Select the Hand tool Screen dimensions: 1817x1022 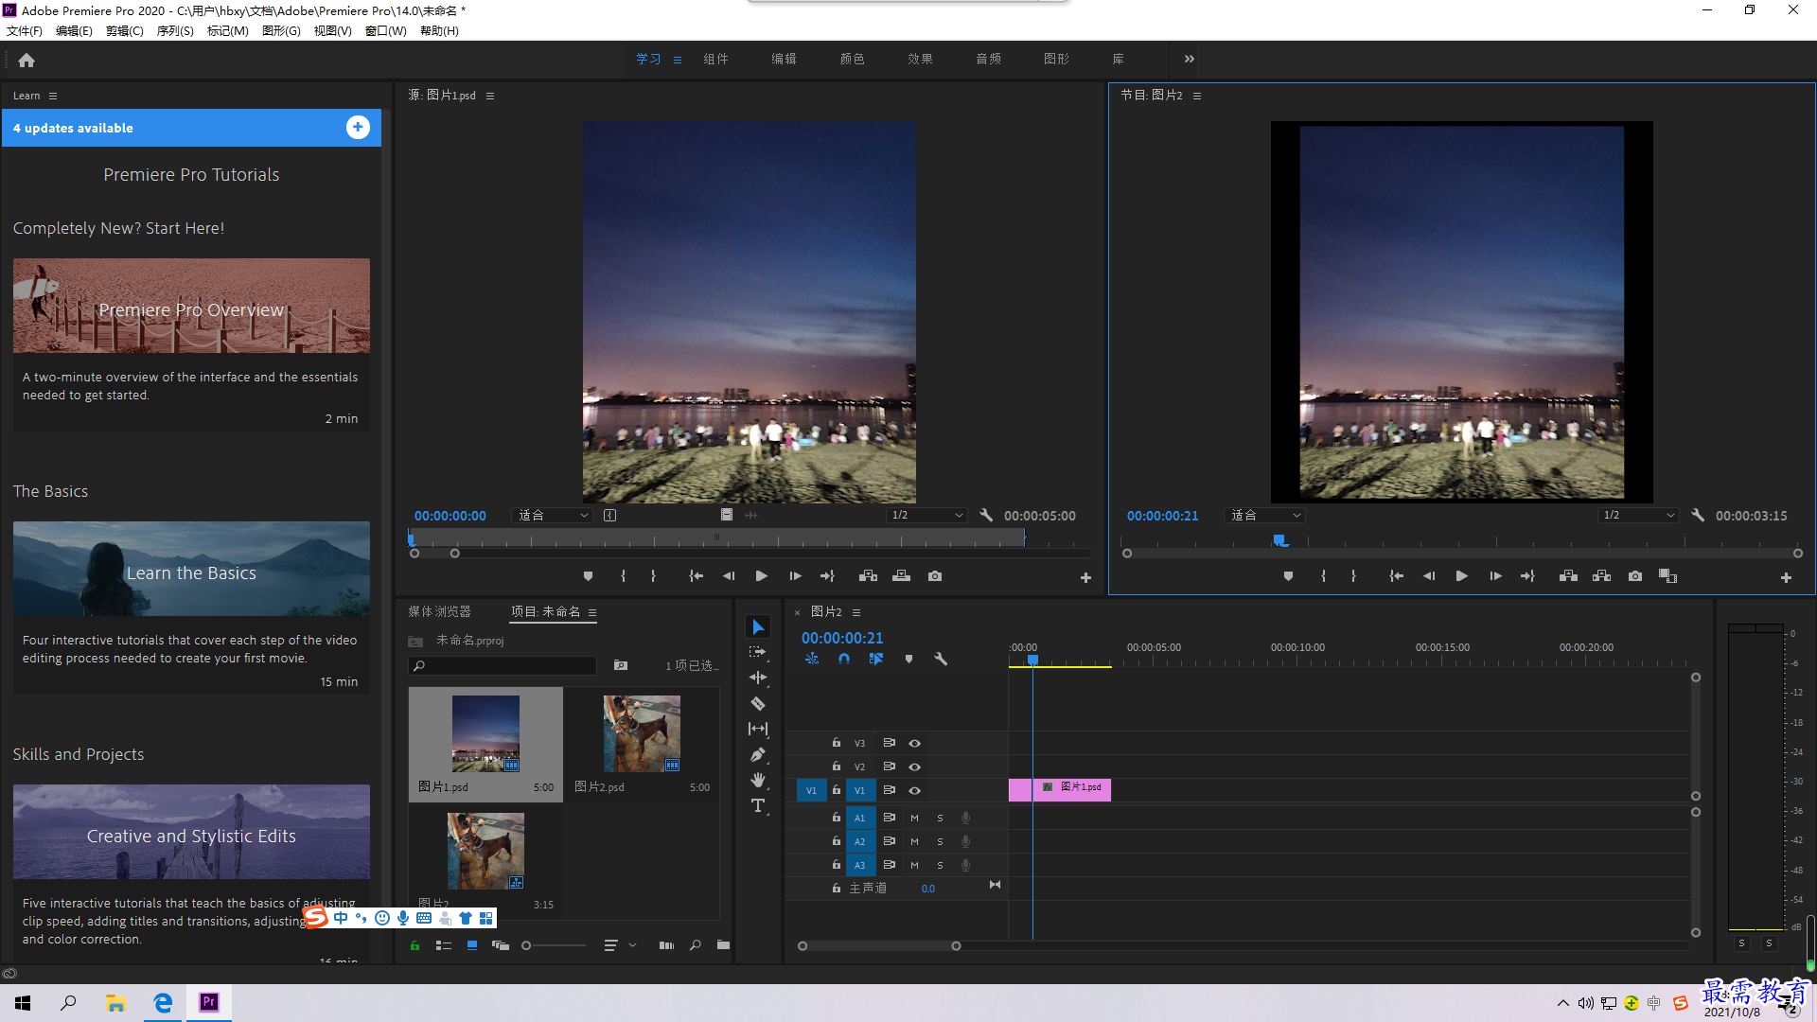[758, 780]
